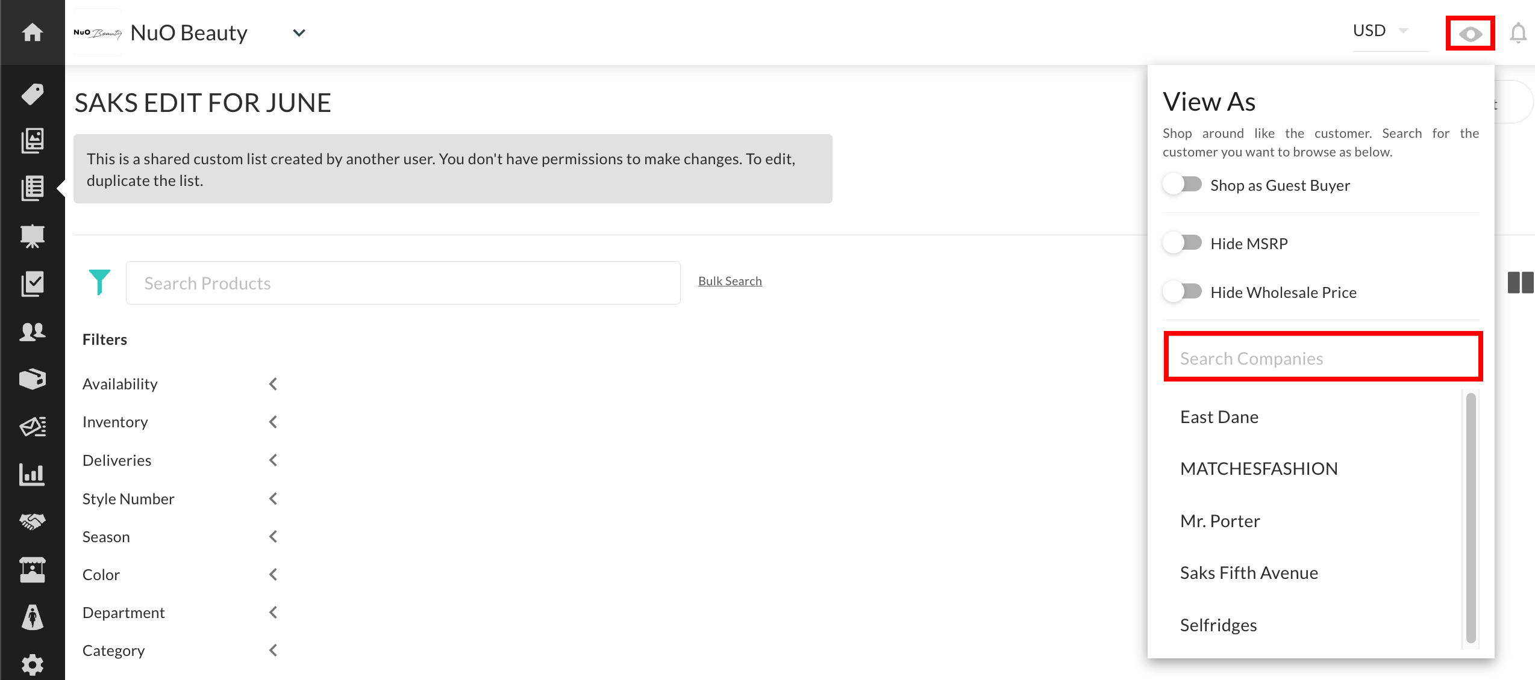Open the box inventory icon in sidebar
The image size is (1535, 680).
click(33, 379)
